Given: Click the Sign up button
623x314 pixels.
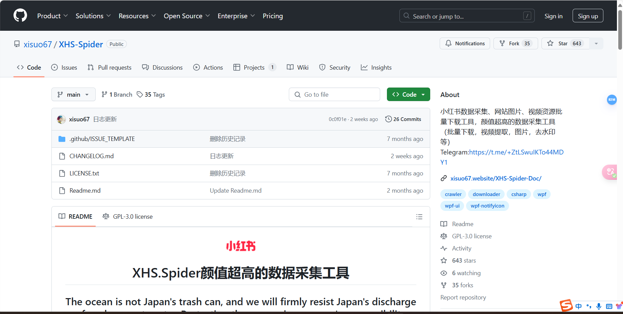Looking at the screenshot, I should tap(587, 16).
